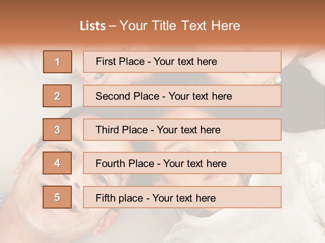Select the Second Place text bar
325x243 pixels.
click(182, 96)
